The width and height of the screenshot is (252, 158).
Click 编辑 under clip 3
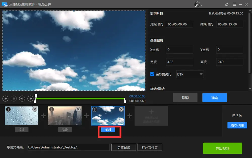[108, 130]
